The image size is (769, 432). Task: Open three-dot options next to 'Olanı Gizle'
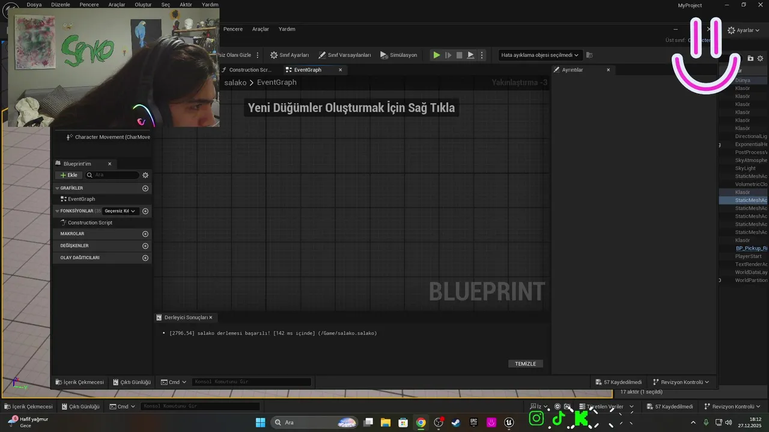258,55
